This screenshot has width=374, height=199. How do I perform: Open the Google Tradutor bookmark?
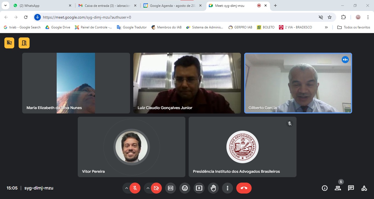[132, 27]
